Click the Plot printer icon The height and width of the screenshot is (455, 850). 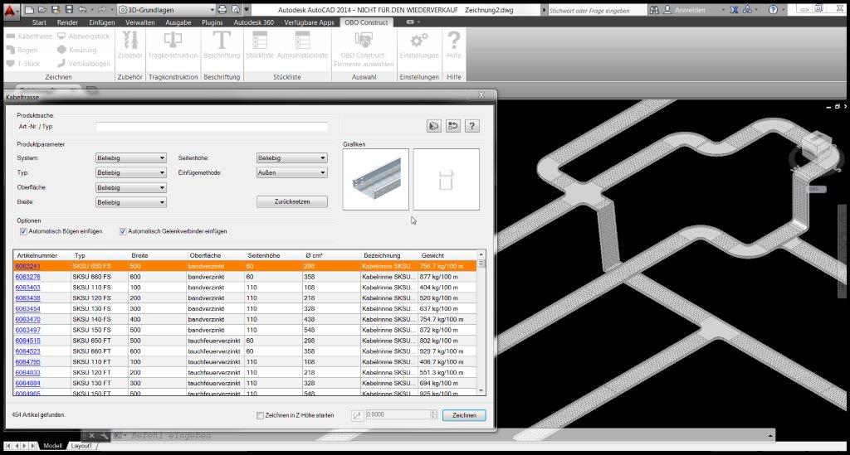point(222,10)
